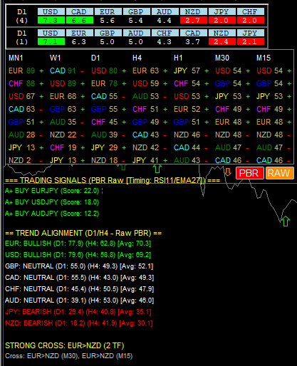297x366 pixels.
Task: Click the USD 59 entry
Action: 145,83
